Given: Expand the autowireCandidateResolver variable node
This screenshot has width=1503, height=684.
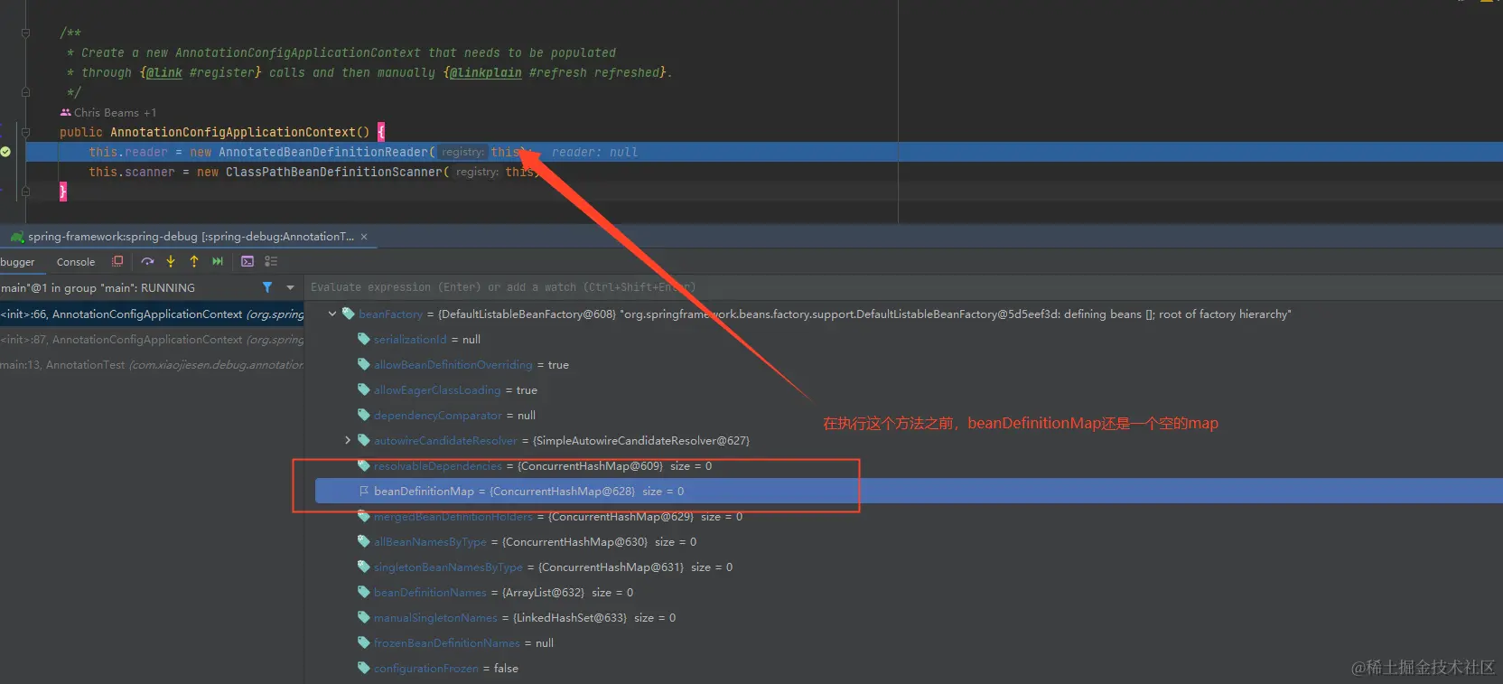Looking at the screenshot, I should tap(348, 440).
